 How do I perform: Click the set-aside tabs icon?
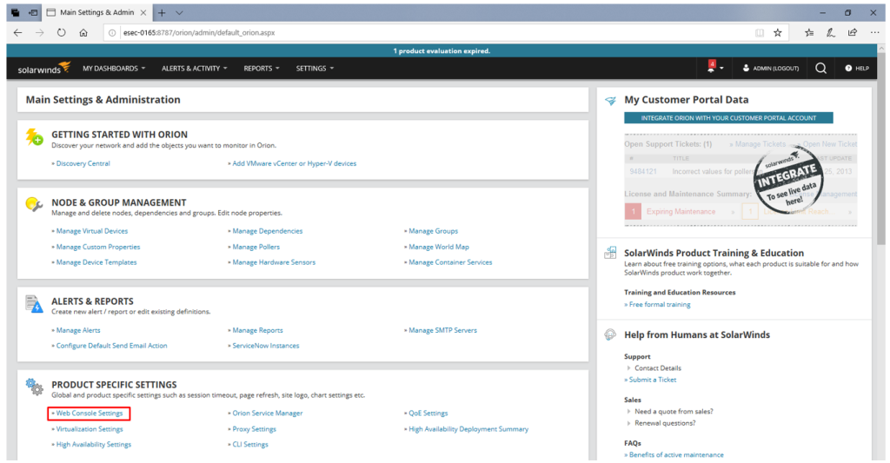click(34, 12)
